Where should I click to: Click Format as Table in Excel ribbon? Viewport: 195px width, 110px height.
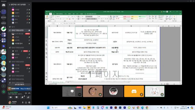[x=114, y=17]
